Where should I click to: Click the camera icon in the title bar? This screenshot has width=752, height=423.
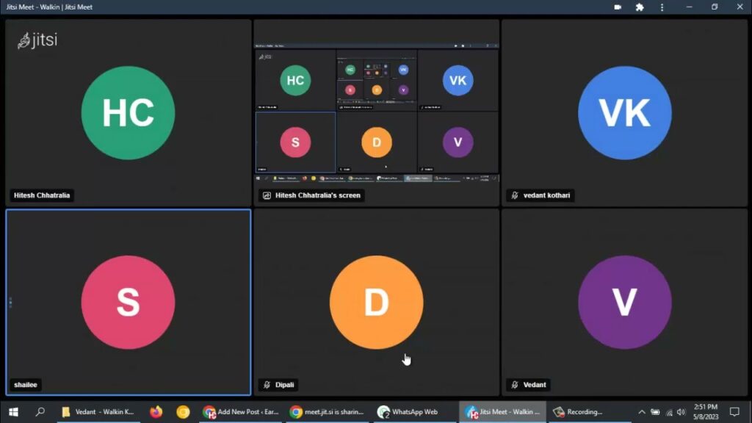[x=618, y=7]
